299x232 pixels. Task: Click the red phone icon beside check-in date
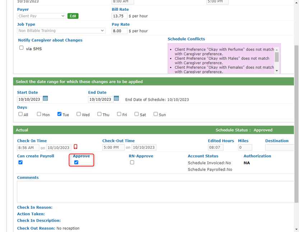coord(75,147)
